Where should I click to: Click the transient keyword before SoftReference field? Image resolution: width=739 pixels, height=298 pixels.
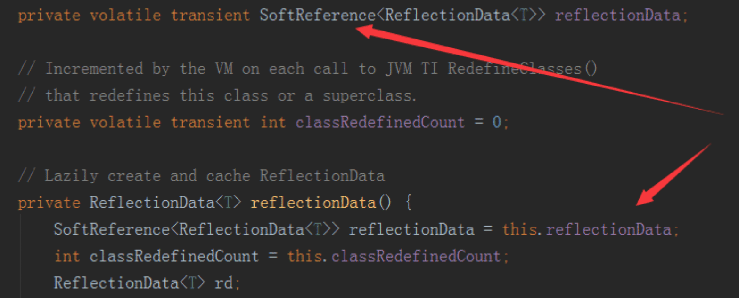[x=210, y=16]
